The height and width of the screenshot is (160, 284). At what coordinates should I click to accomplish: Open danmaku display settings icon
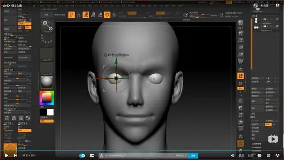click(x=92, y=156)
